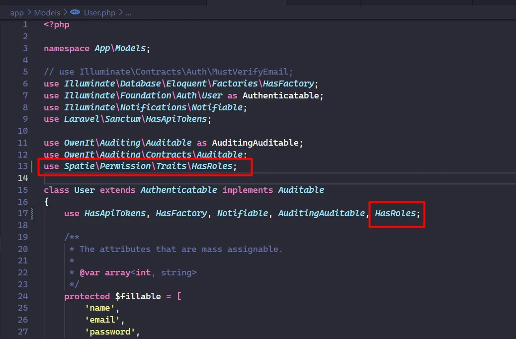The height and width of the screenshot is (339, 516).
Task: Click the commented MustVerifyEmail line
Action: click(169, 72)
